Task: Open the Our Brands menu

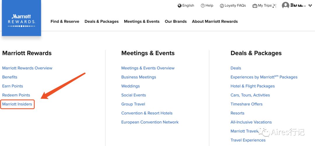Action: point(176,21)
